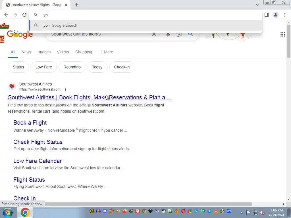The image size is (291, 218).
Task: Launch VLC media player from taskbar
Action: pos(216,211)
